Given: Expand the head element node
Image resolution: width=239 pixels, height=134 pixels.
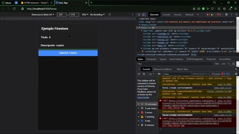Looking at the screenshot, I should click(x=139, y=25).
